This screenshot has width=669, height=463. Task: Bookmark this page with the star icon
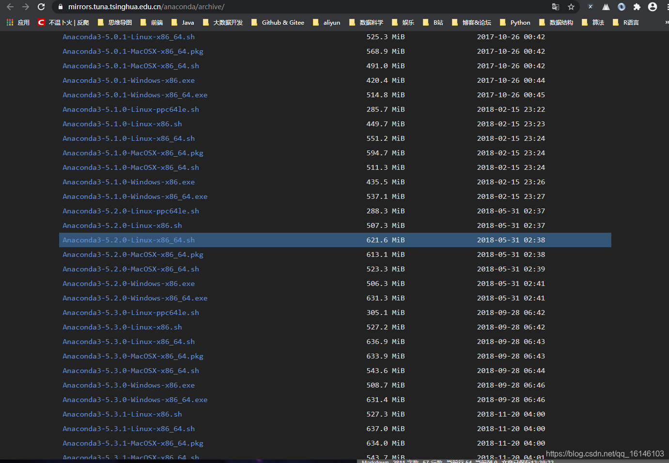pyautogui.click(x=571, y=7)
